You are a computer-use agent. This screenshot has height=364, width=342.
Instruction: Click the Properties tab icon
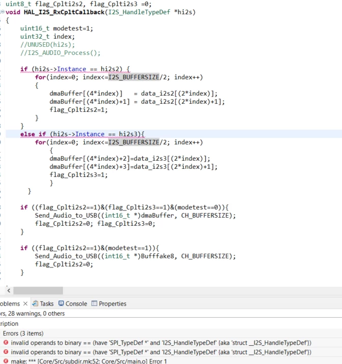tap(94, 304)
